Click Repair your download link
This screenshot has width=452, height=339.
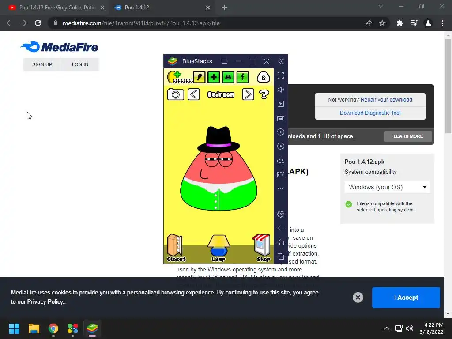pos(386,99)
